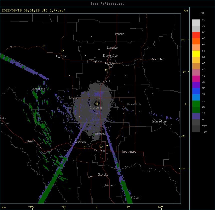The height and width of the screenshot is (210, 215).
Task: Click the white caret marker left of Lacombe
Action: (x=99, y=49)
